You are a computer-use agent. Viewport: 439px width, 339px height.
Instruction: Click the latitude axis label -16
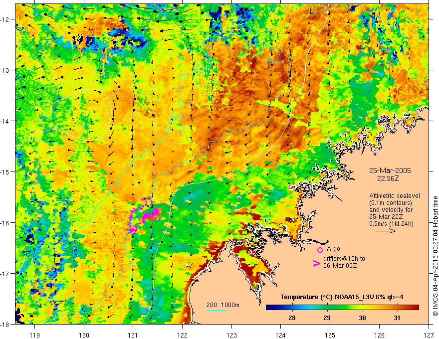[5, 223]
